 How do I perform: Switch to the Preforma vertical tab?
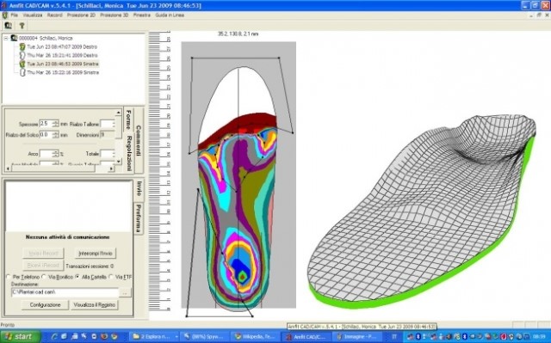click(139, 218)
